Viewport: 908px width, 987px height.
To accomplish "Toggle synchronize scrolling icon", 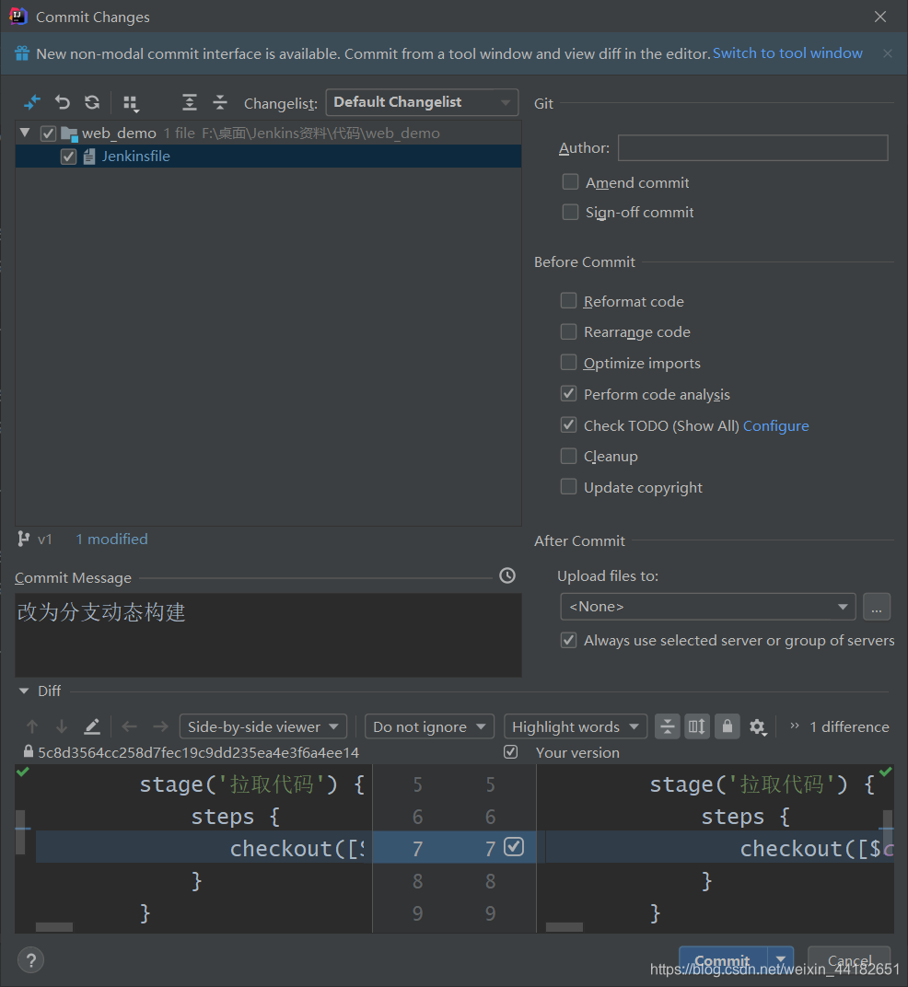I will click(697, 726).
